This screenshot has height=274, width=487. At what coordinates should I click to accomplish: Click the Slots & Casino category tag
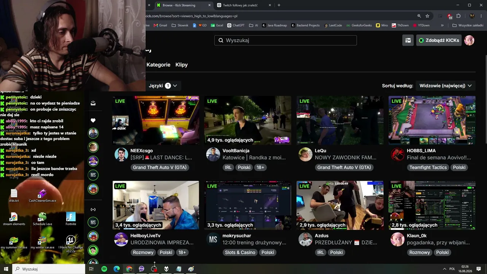tap(240, 252)
